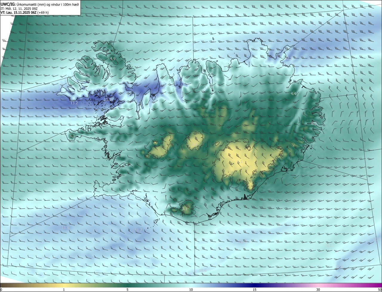The image size is (382, 292).
Task: Click the 4.9 value label in the Westfjords
Action: pyautogui.click(x=113, y=59)
